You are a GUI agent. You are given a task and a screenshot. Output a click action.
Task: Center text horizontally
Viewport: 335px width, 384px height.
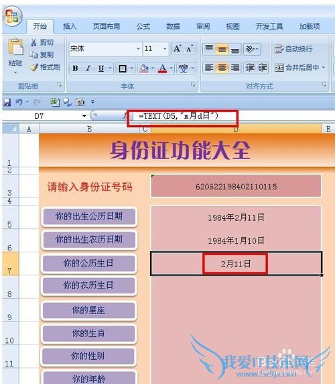coord(222,68)
